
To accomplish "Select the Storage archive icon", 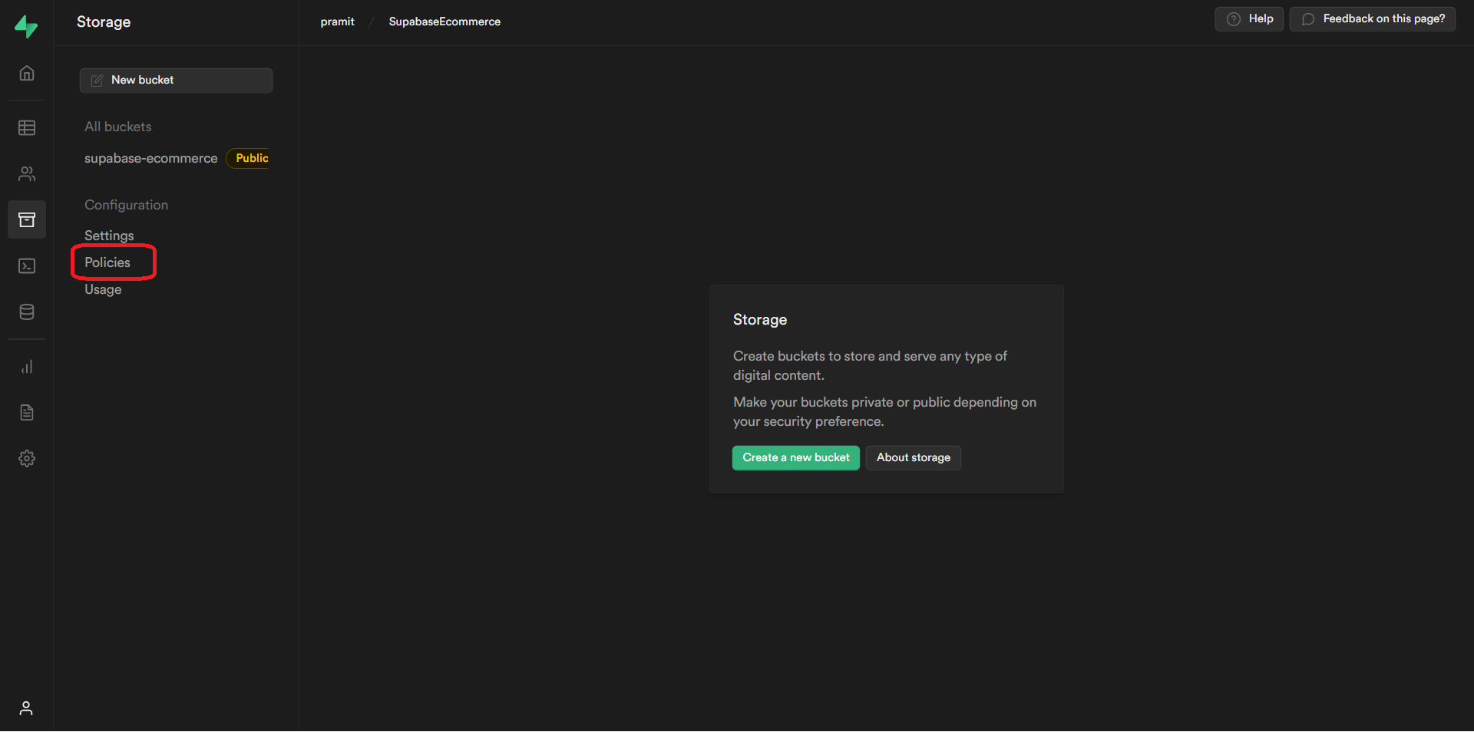I will click(x=27, y=220).
